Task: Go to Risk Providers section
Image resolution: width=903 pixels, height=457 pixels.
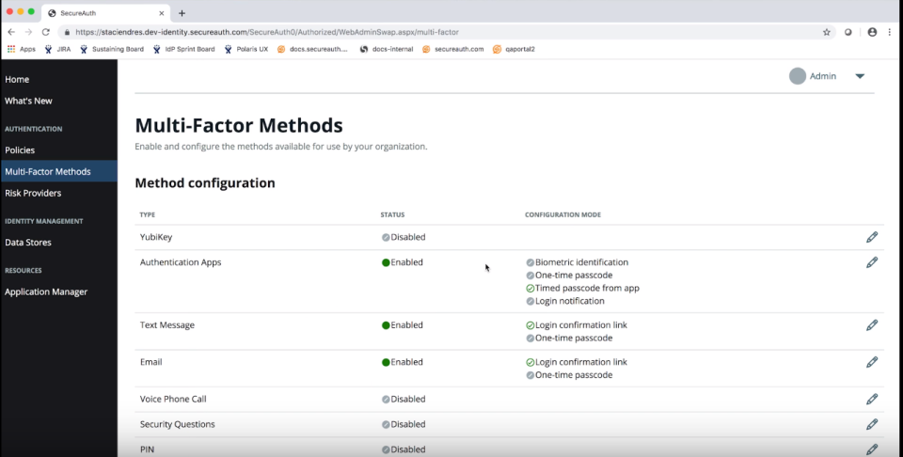Action: click(x=33, y=193)
